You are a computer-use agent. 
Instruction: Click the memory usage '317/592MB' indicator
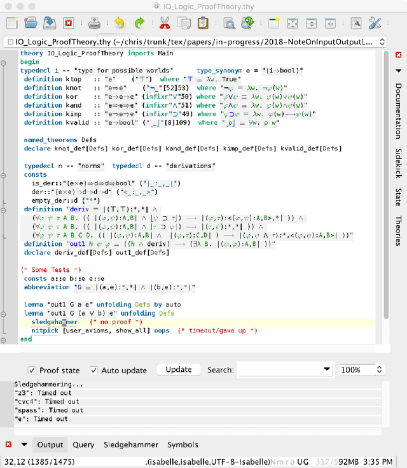coord(337,462)
